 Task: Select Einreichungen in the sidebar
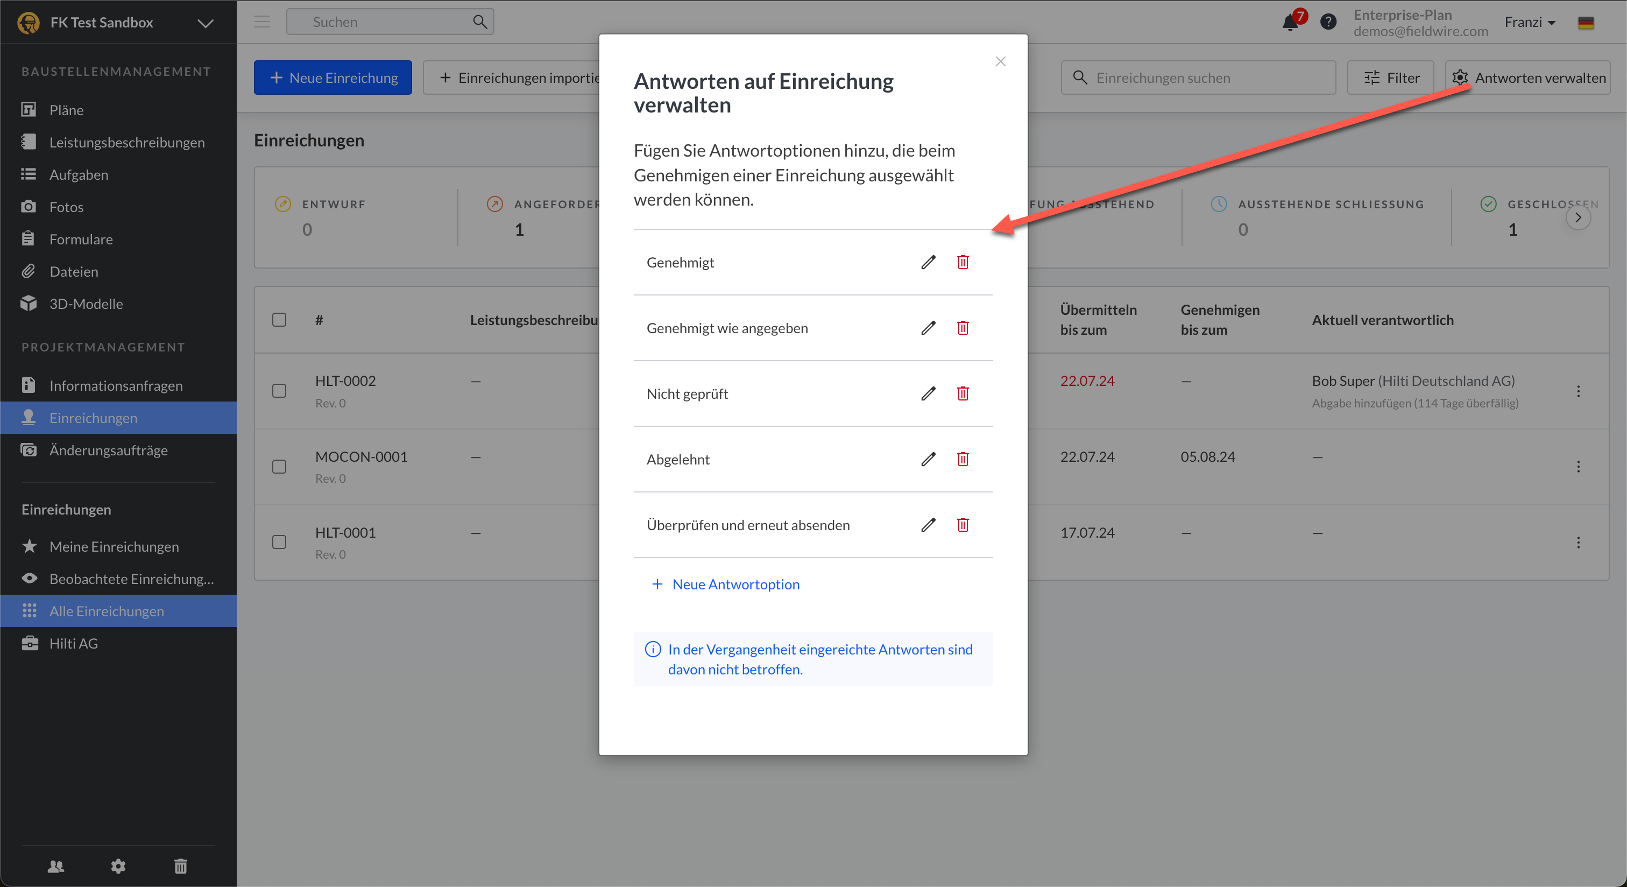click(118, 418)
